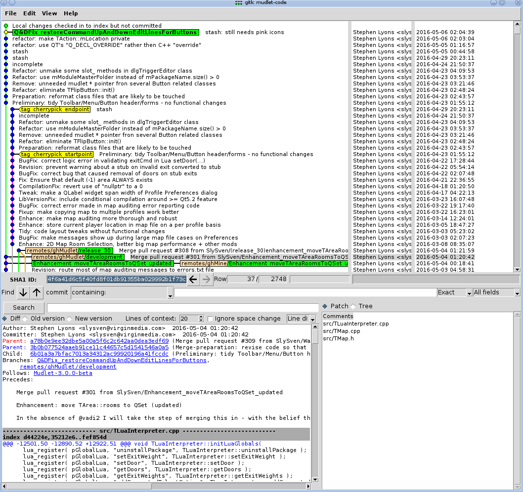Click the gitk icon in the title bar
523x492 pixels.
point(238,2)
